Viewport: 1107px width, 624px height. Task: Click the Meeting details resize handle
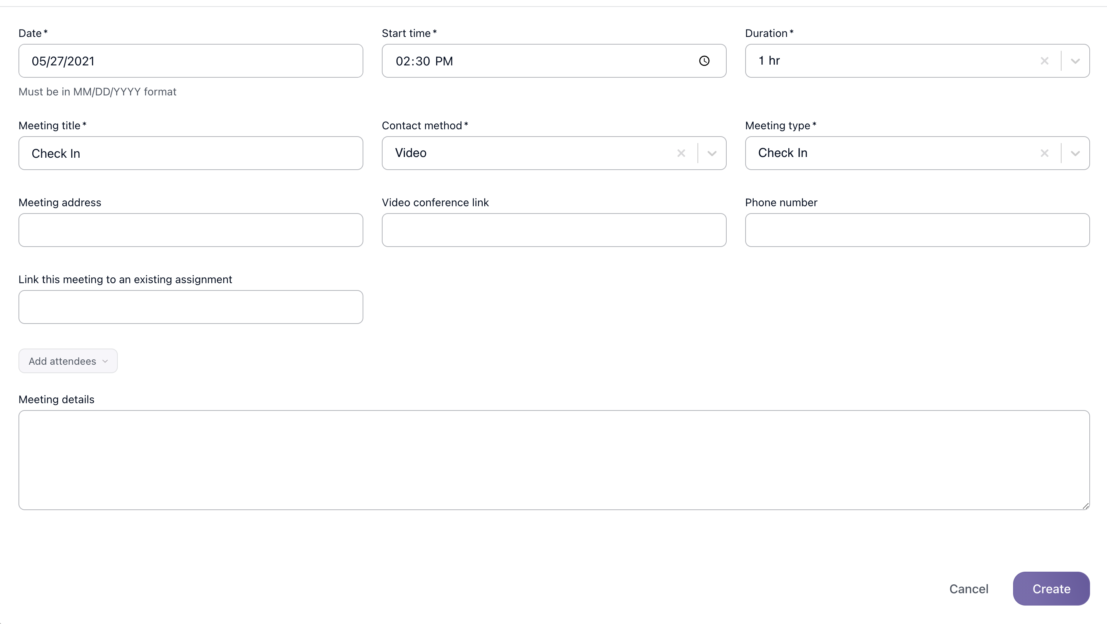(1085, 506)
